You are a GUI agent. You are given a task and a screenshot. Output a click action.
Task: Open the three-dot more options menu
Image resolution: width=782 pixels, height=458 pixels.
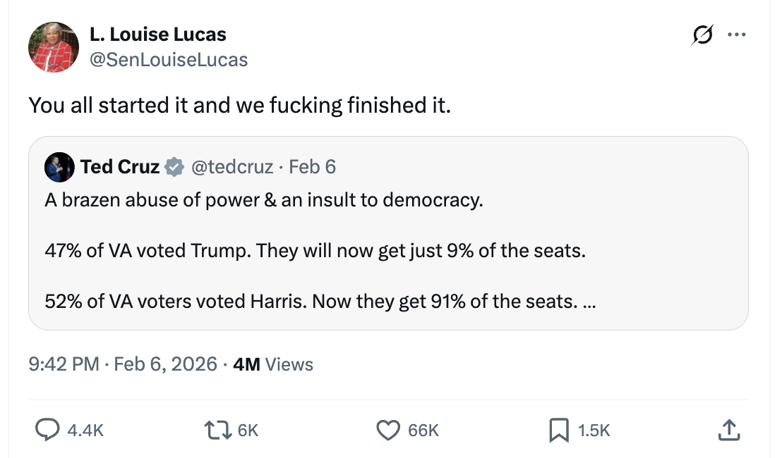click(737, 35)
